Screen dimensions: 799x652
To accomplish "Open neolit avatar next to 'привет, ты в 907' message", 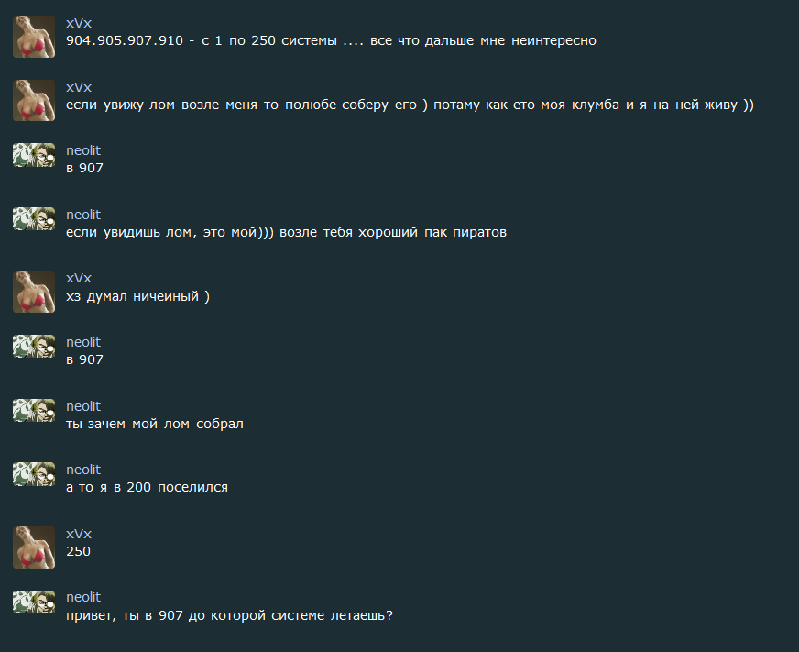I will (34, 601).
